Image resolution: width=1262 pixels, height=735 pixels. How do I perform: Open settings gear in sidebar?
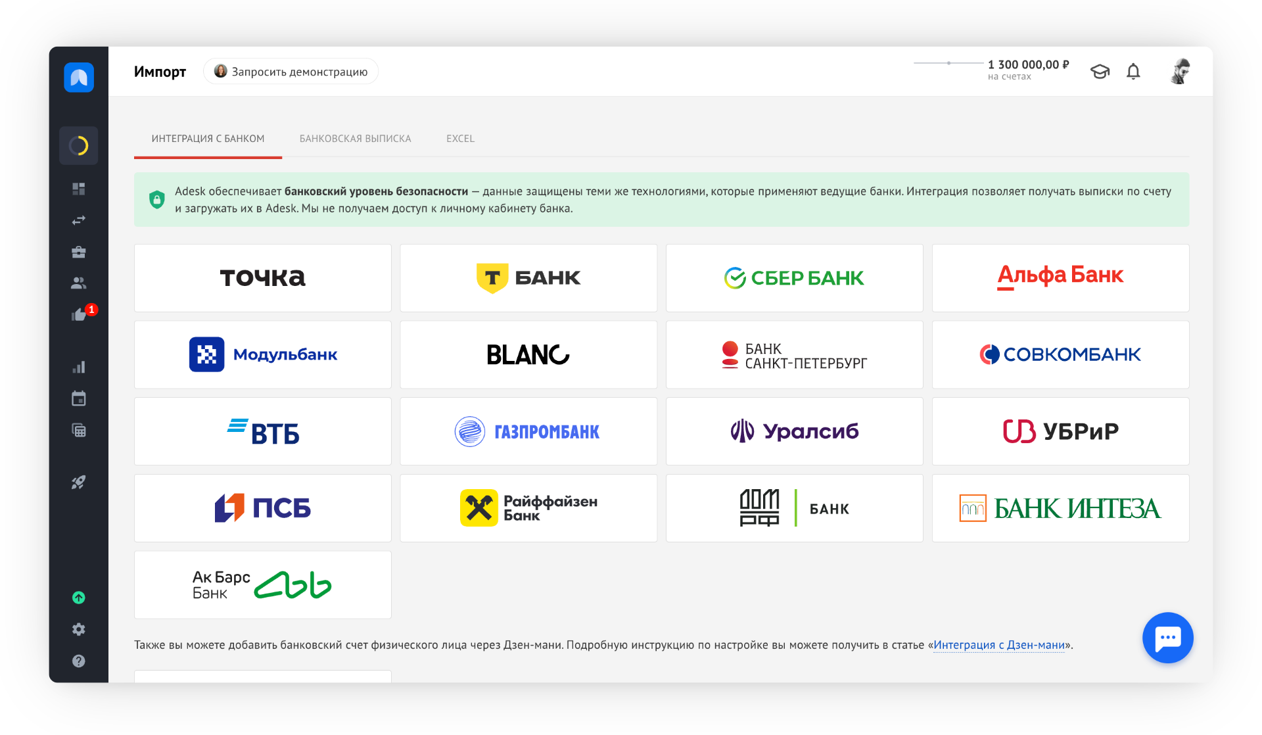coord(79,629)
